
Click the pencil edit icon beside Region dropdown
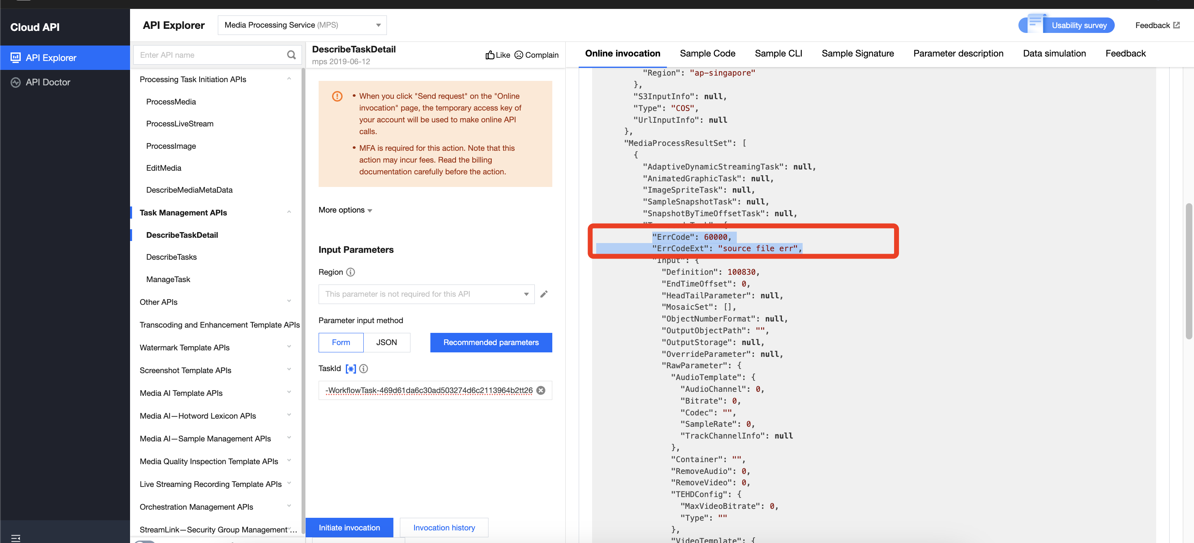pos(544,294)
